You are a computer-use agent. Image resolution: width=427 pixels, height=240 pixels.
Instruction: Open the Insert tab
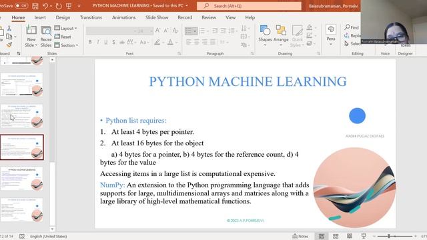(40, 17)
